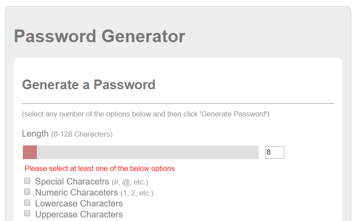Click the 'Length' label

click(x=35, y=134)
